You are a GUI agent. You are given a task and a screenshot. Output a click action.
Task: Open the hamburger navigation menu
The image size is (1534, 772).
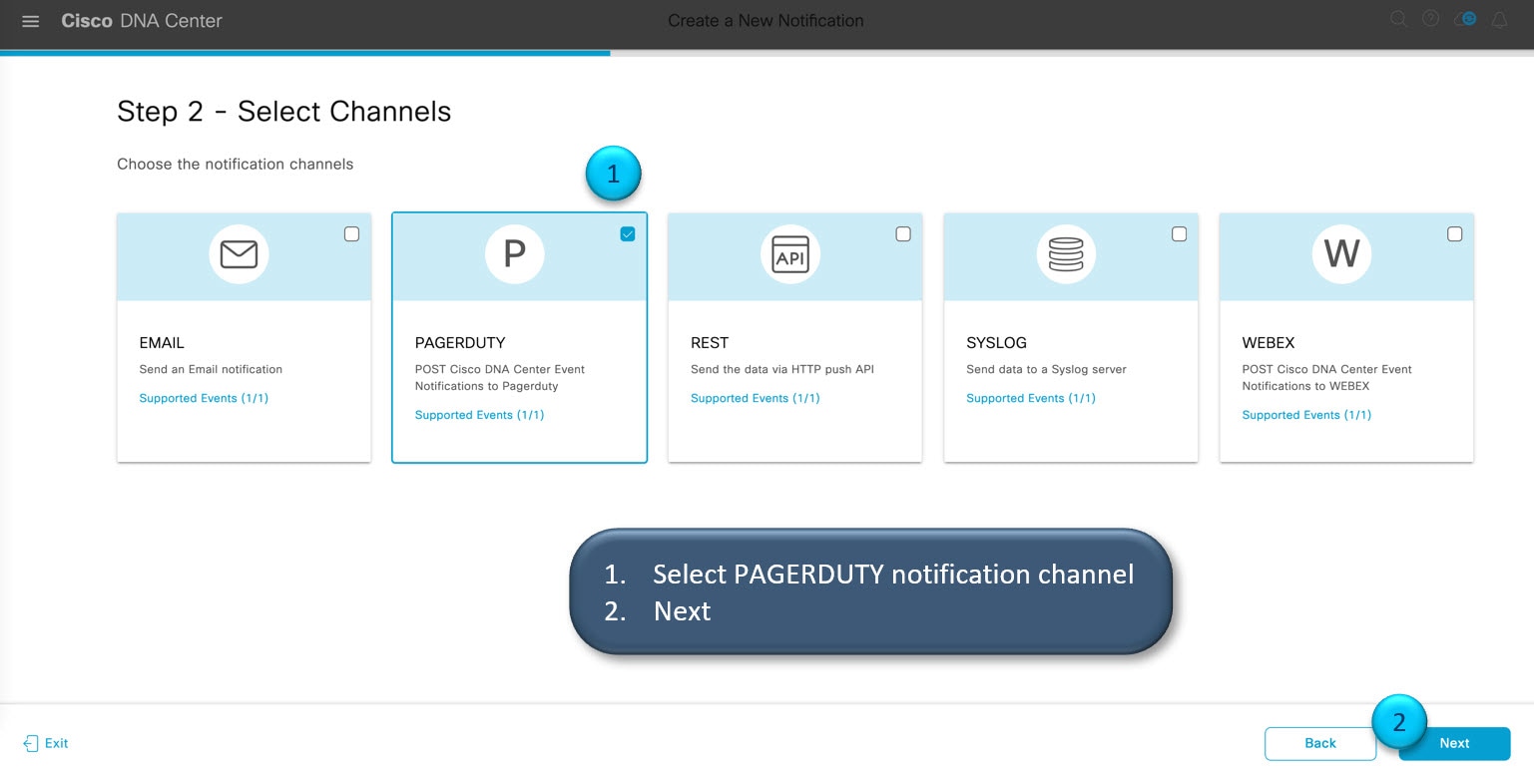30,21
